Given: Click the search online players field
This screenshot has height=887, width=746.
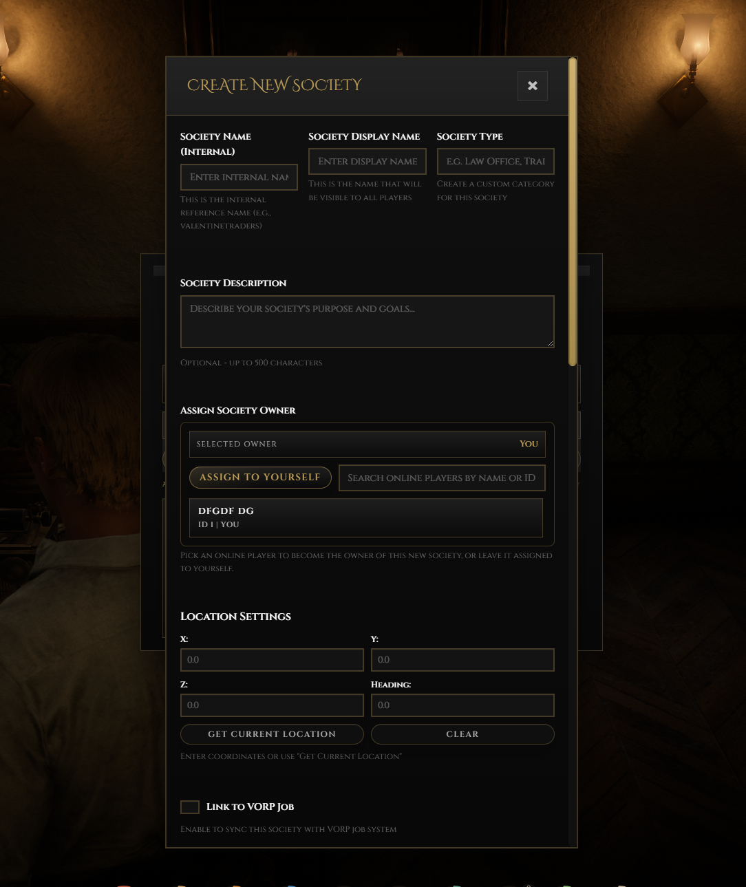Looking at the screenshot, I should [442, 478].
